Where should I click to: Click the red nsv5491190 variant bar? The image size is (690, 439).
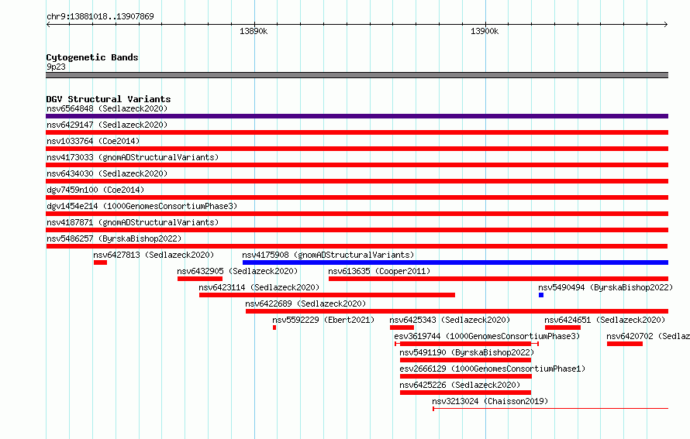[466, 360]
